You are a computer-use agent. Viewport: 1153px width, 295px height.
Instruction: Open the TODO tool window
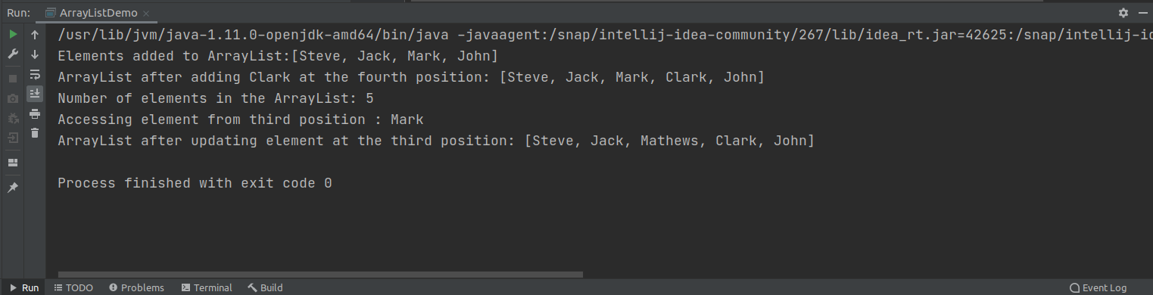coord(73,287)
